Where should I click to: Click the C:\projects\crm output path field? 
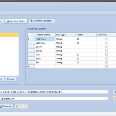click(54, 99)
